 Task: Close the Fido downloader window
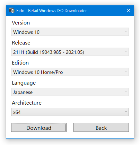[129, 10]
